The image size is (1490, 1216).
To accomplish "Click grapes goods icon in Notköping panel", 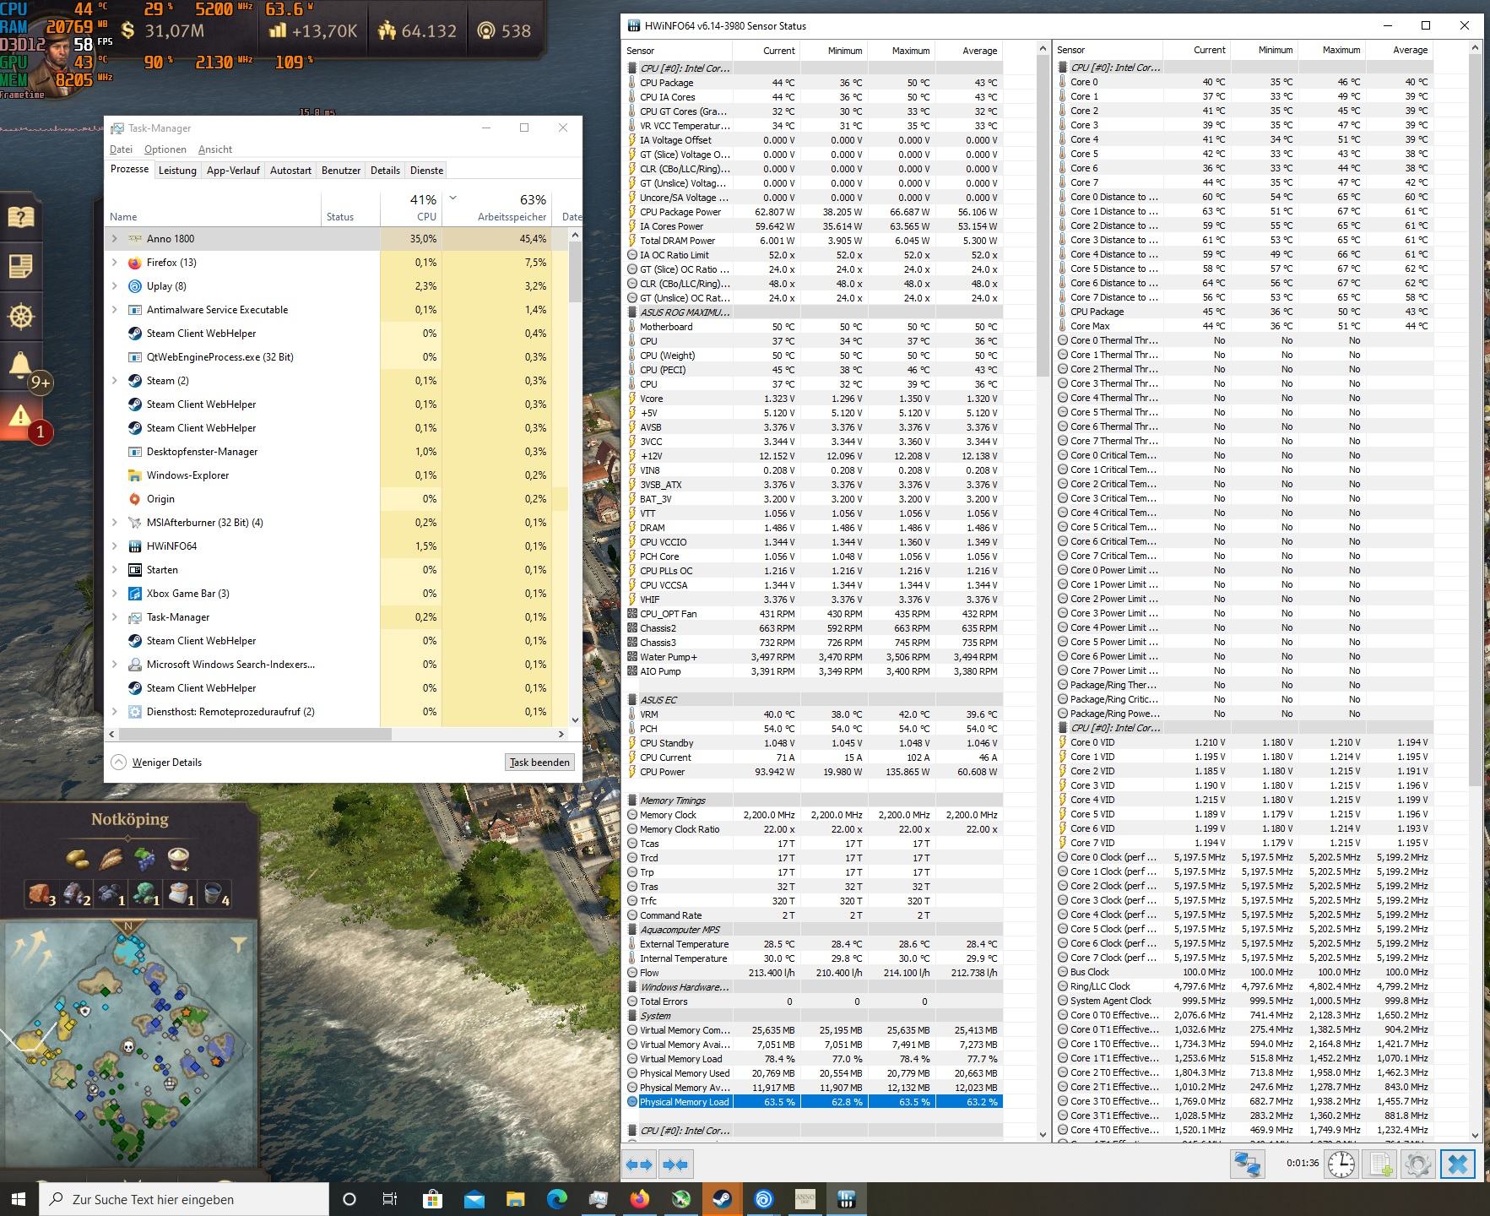I will (x=145, y=859).
